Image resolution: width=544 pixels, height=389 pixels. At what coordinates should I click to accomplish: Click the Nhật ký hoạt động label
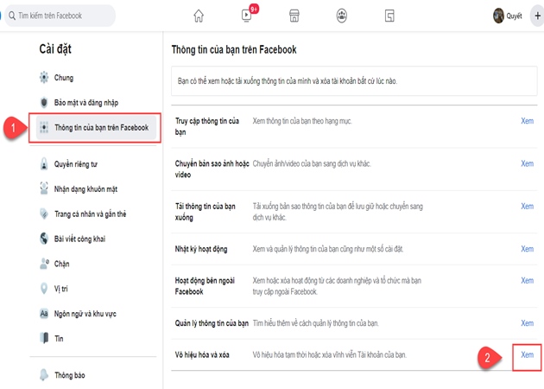tap(201, 249)
